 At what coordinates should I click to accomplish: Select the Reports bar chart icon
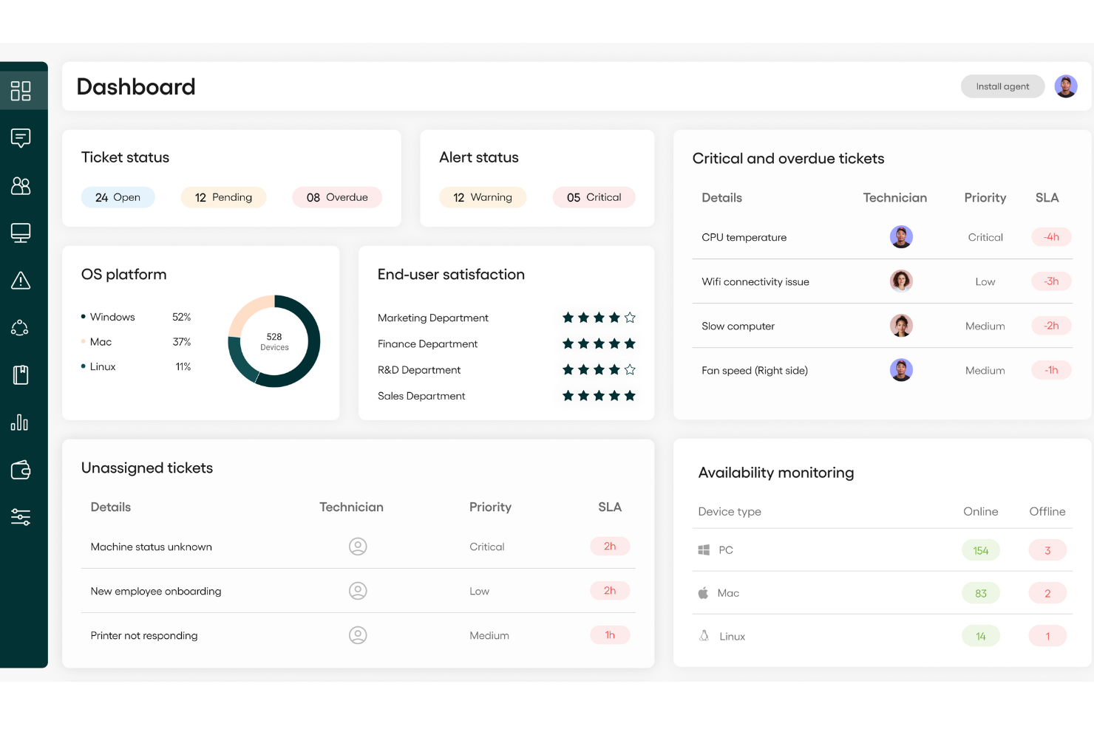(21, 422)
